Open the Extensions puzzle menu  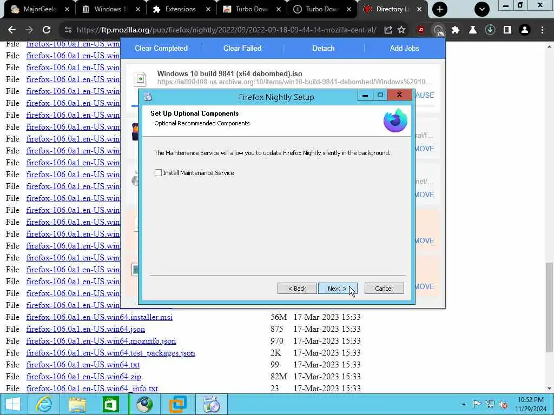456,30
